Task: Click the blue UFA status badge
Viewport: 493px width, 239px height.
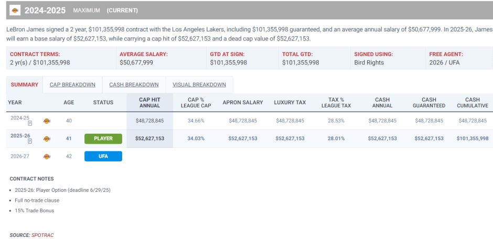Action: coord(103,156)
